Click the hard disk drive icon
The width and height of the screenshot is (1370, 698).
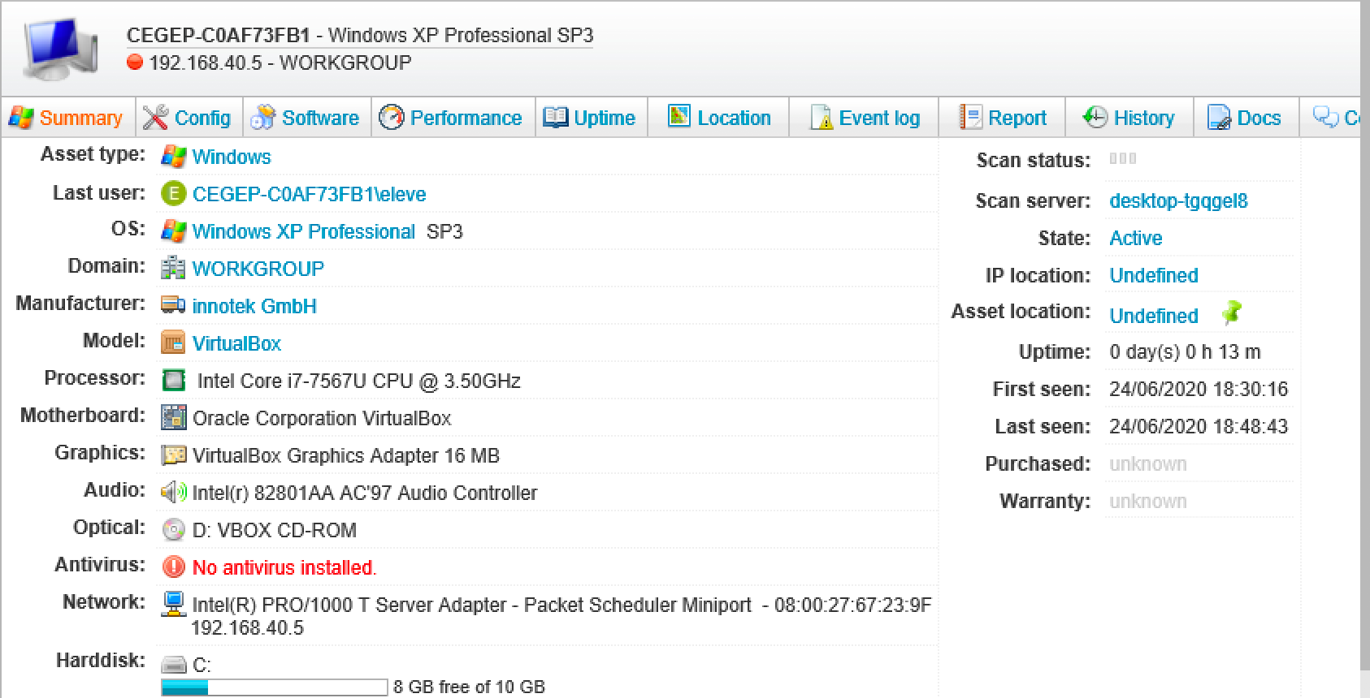pyautogui.click(x=173, y=665)
